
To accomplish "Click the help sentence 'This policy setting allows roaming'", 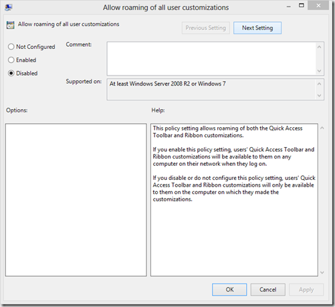I will pyautogui.click(x=227, y=132).
